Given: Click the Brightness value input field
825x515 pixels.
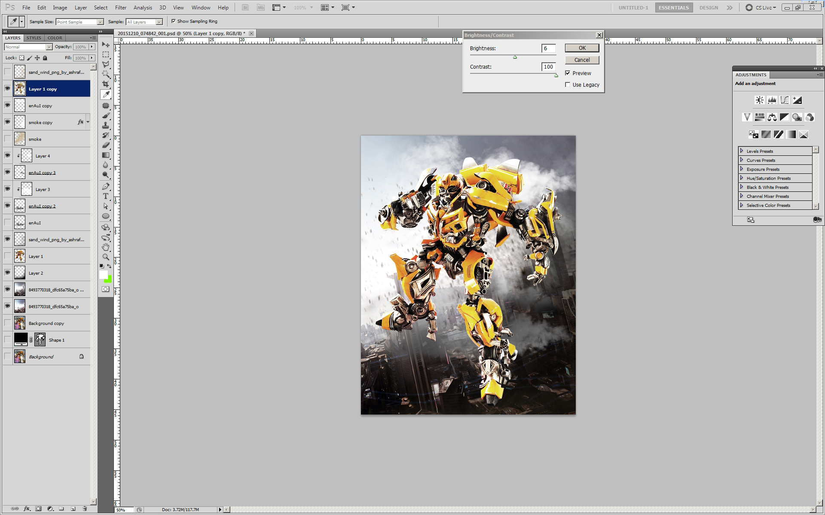Looking at the screenshot, I should (549, 48).
